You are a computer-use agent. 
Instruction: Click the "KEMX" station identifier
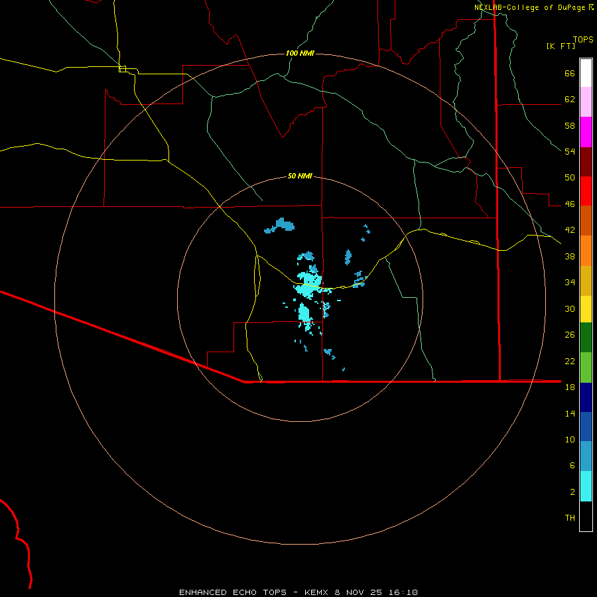tap(318, 592)
